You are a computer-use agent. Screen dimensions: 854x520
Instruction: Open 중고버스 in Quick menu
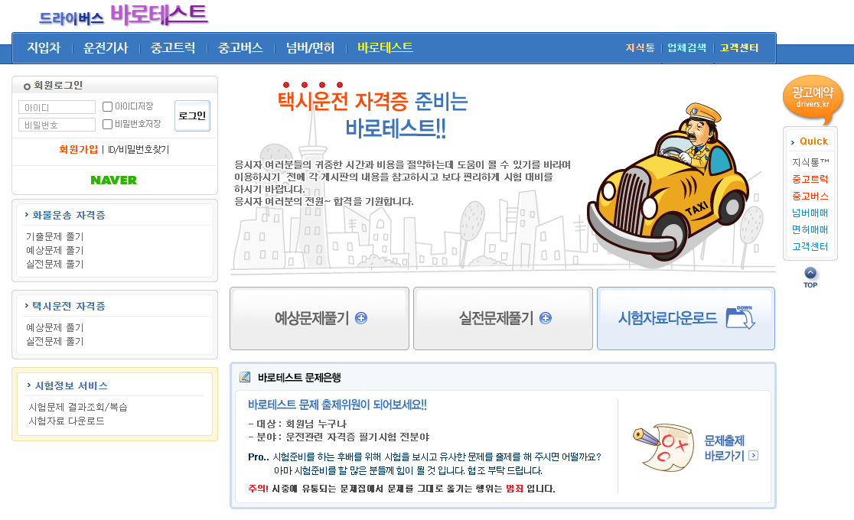point(810,196)
